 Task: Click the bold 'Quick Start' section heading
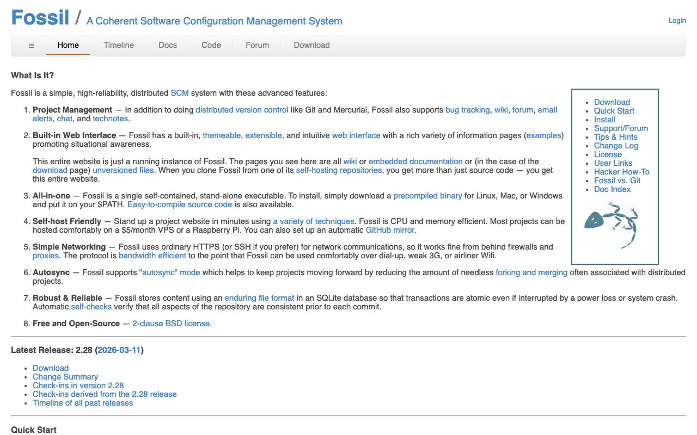tap(34, 430)
